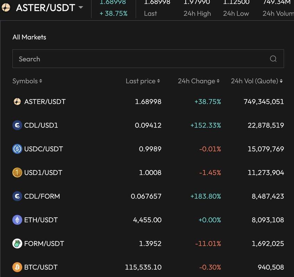Select the ASTER/USDT market row
The height and width of the screenshot is (277, 294).
click(x=148, y=101)
